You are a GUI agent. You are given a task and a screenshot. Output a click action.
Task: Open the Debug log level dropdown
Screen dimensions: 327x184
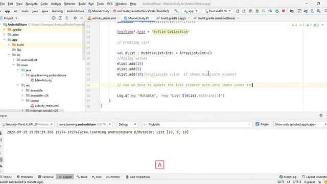127,124
